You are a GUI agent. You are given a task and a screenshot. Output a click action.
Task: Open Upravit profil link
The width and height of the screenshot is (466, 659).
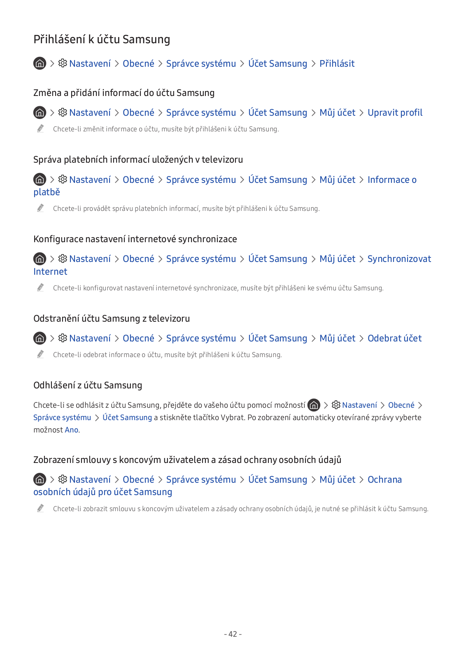click(395, 112)
